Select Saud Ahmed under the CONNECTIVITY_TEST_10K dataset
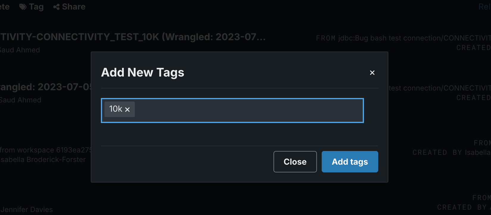Image resolution: width=491 pixels, height=215 pixels. (20, 50)
